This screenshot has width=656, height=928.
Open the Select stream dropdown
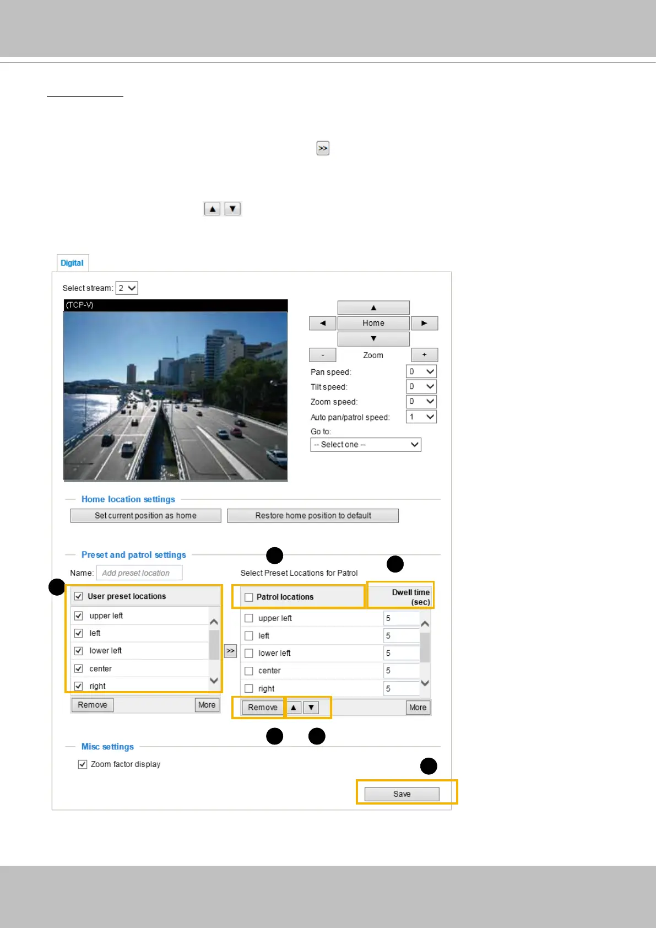[x=127, y=288]
